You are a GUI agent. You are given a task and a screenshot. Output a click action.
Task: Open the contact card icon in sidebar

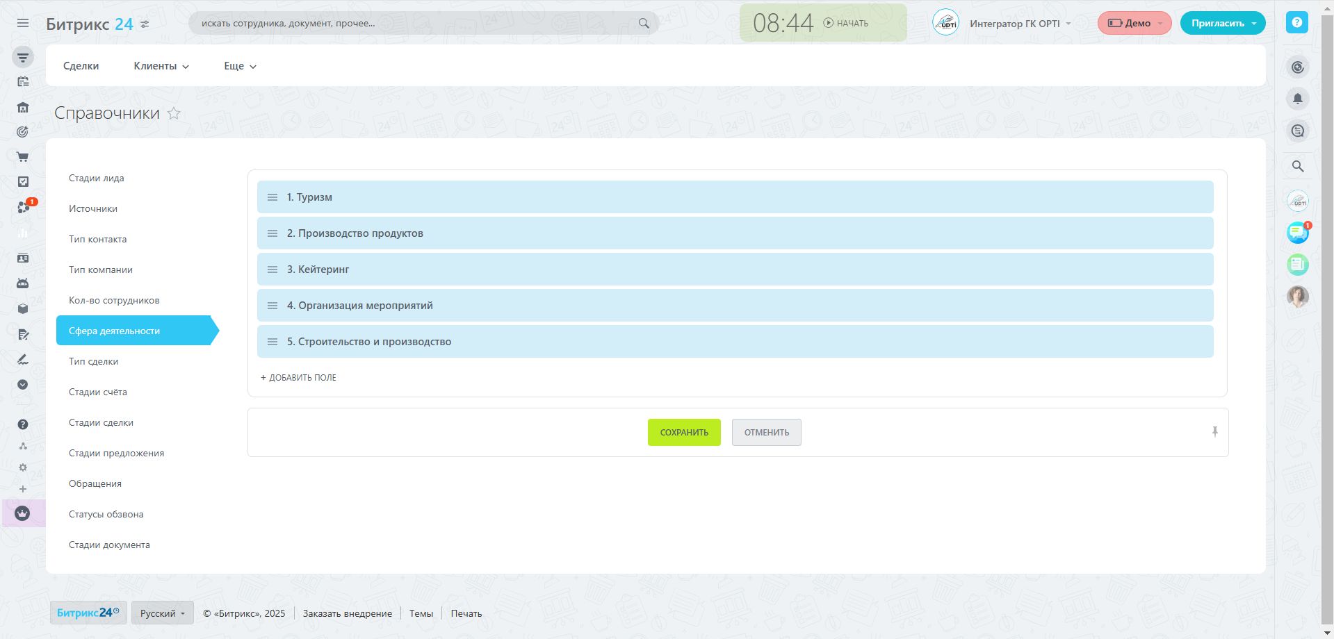tap(23, 258)
